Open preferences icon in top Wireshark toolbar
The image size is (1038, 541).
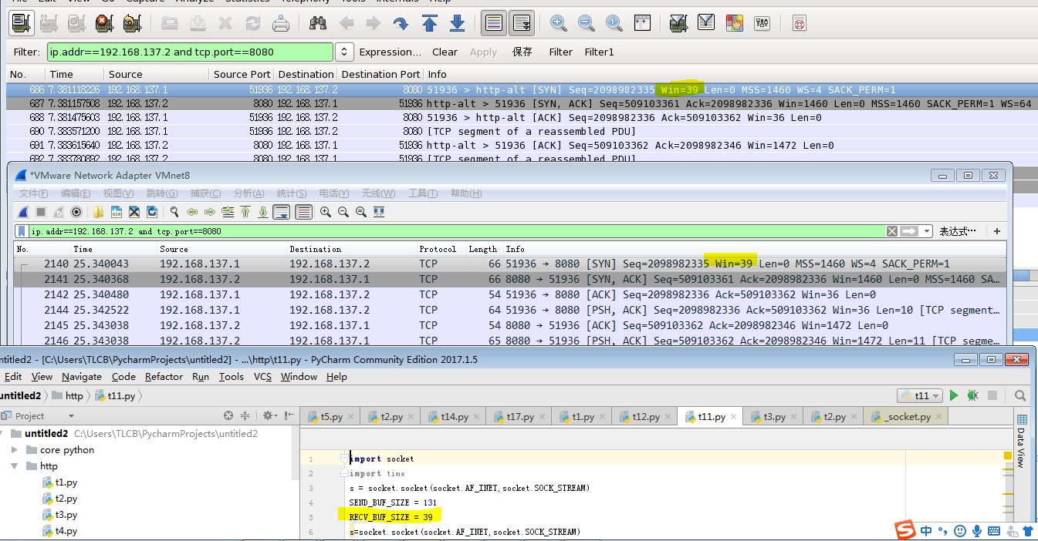762,23
